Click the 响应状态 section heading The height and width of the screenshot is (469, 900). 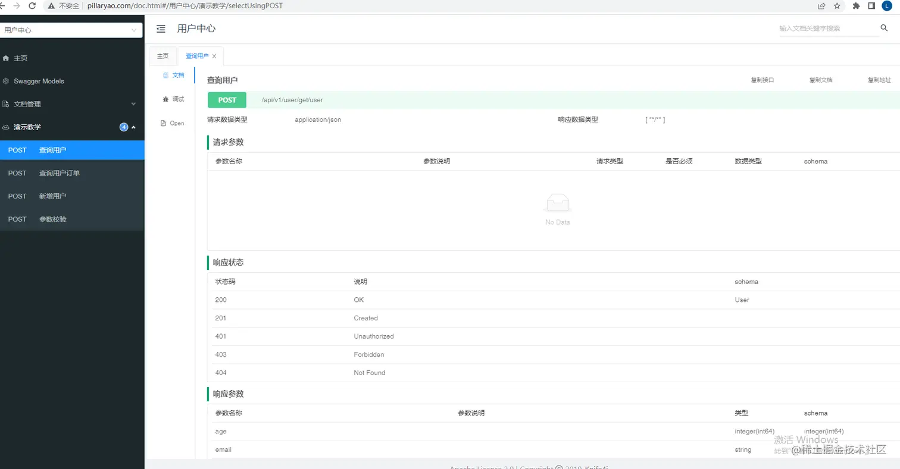[228, 262]
